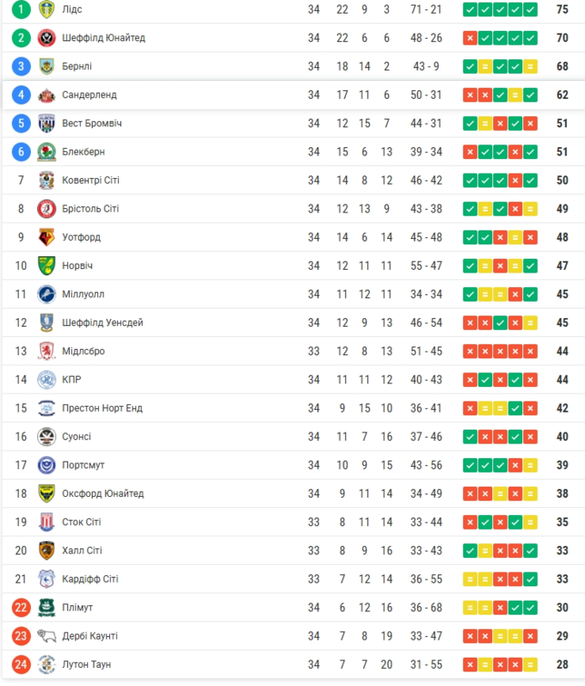Click the Coventry City (Ковентрі Сіті) crest
This screenshot has width=585, height=686.
(46, 181)
